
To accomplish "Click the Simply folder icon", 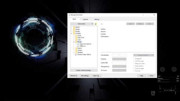I will click(x=74, y=29).
